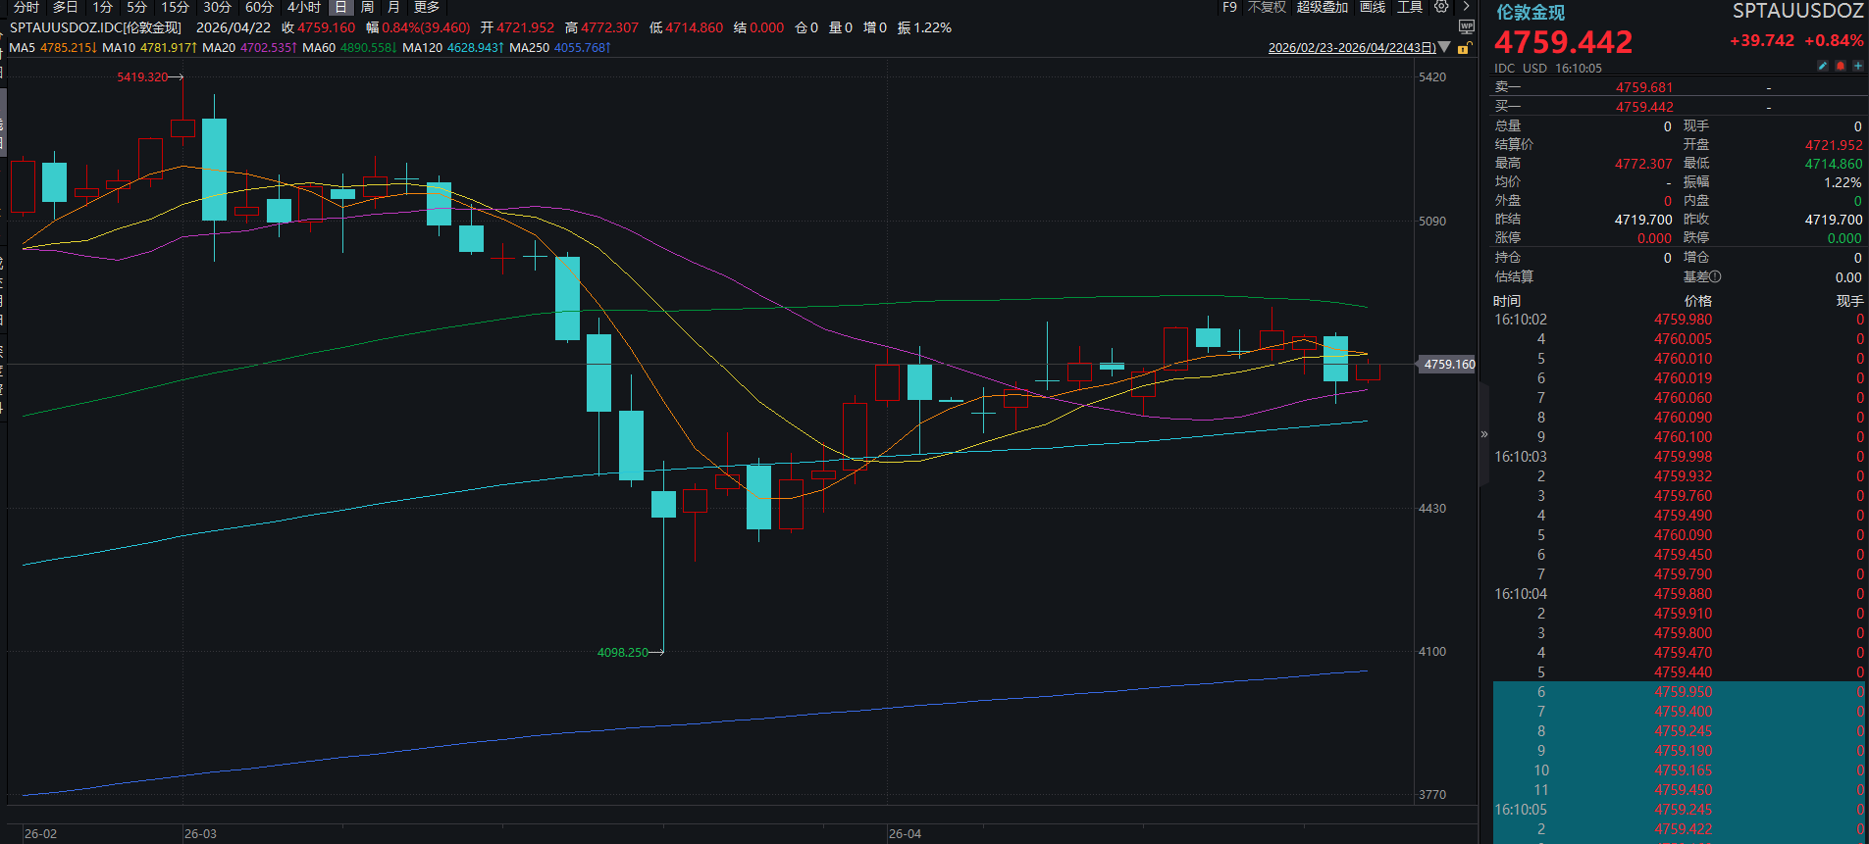Toggle 不复权 price adjustment mode
Image resolution: width=1869 pixels, height=844 pixels.
(1267, 7)
